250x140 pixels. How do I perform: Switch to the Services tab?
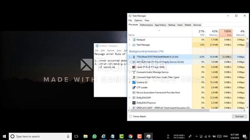[x=197, y=25]
